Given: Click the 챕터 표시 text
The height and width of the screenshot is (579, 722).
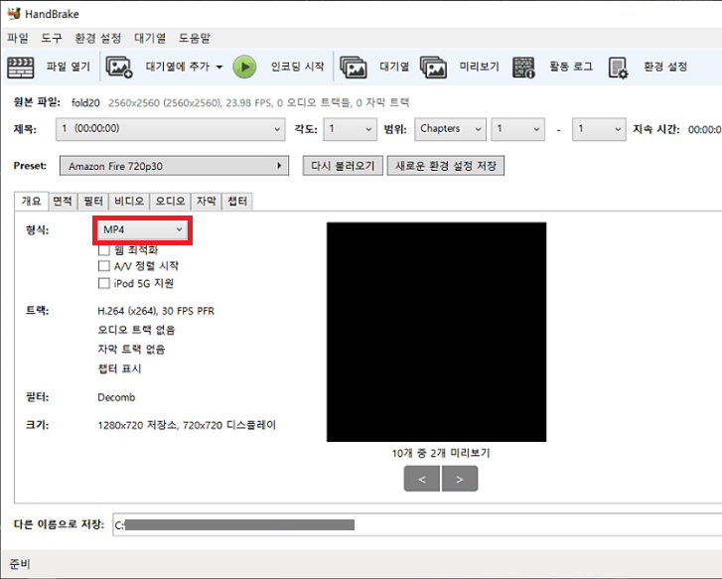Looking at the screenshot, I should [x=120, y=368].
